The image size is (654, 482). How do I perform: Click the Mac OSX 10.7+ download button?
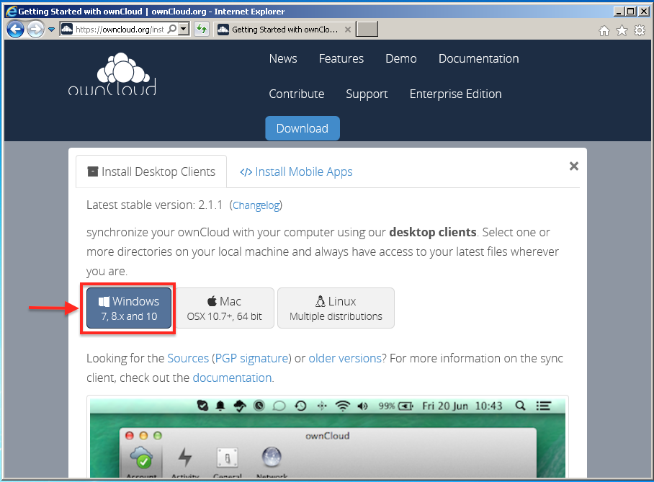click(225, 308)
